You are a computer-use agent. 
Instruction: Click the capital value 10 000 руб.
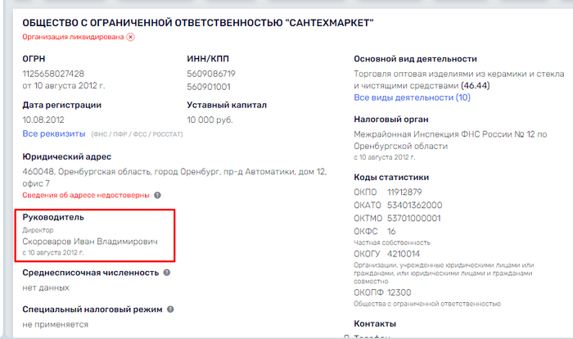click(210, 120)
